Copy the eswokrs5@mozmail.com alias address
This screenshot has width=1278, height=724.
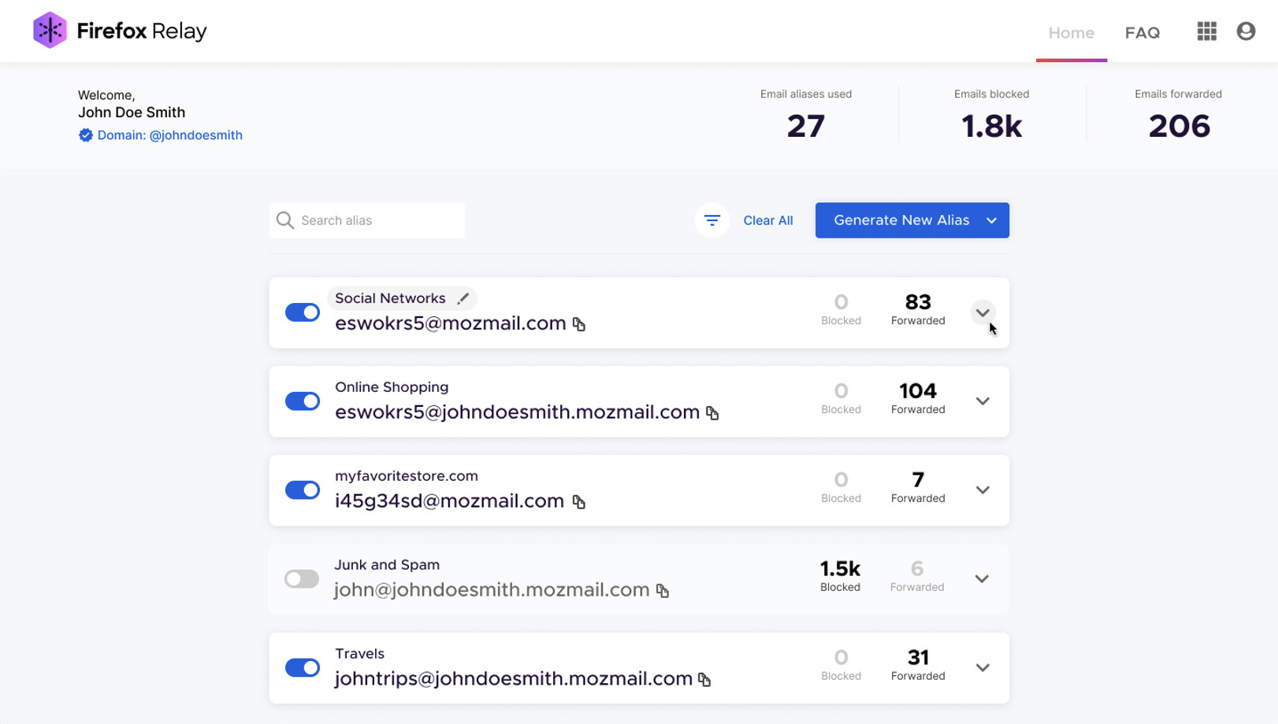(579, 324)
